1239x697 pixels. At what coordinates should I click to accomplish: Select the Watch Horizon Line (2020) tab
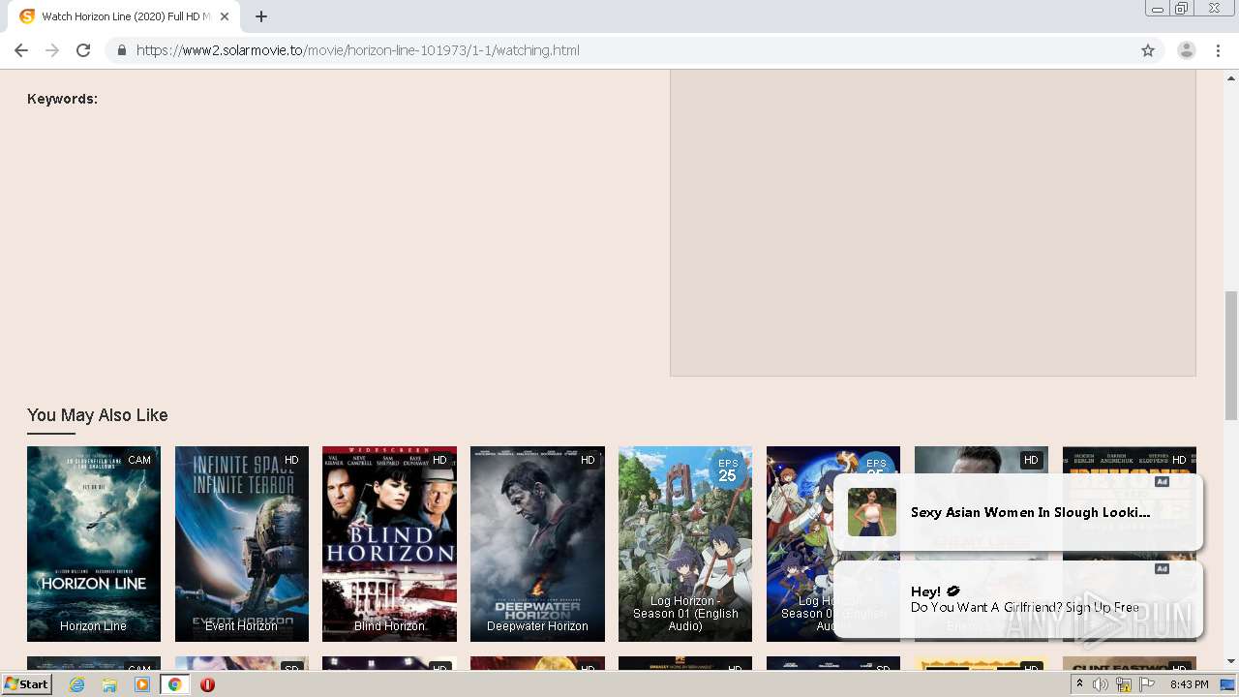click(x=125, y=16)
